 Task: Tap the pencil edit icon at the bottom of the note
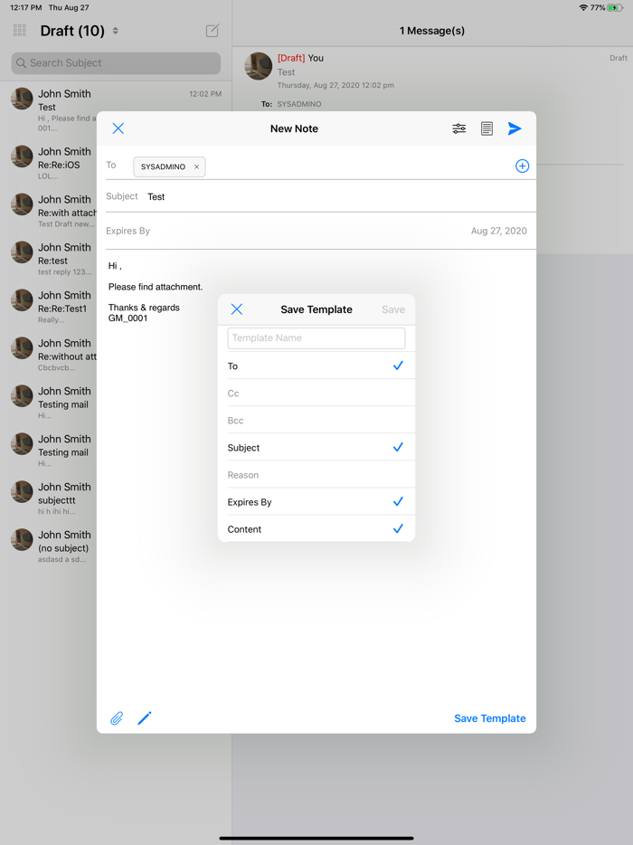(145, 717)
